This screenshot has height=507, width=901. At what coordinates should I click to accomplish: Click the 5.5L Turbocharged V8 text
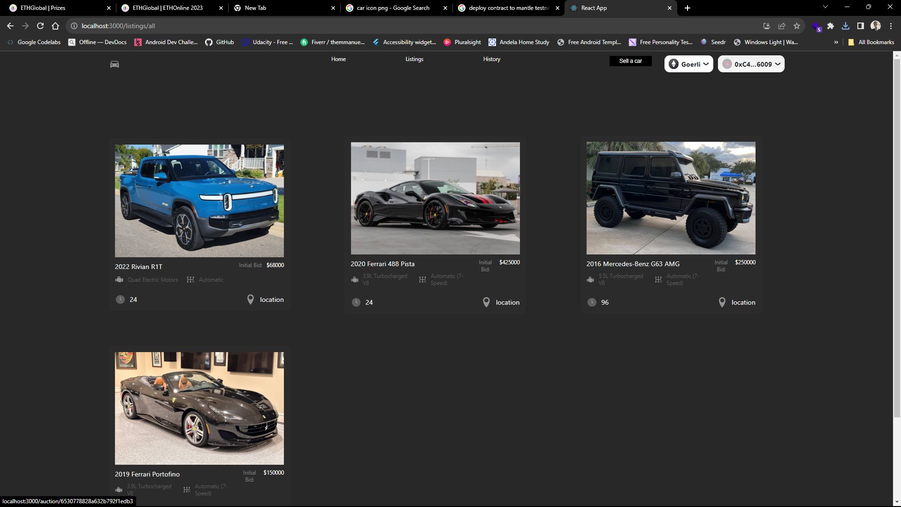(x=620, y=279)
